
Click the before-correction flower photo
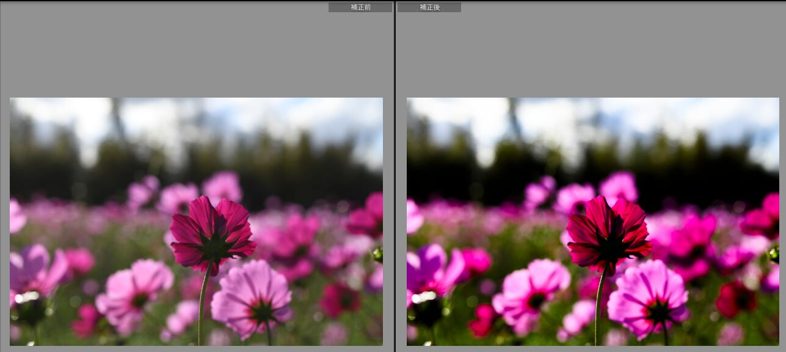point(196,221)
